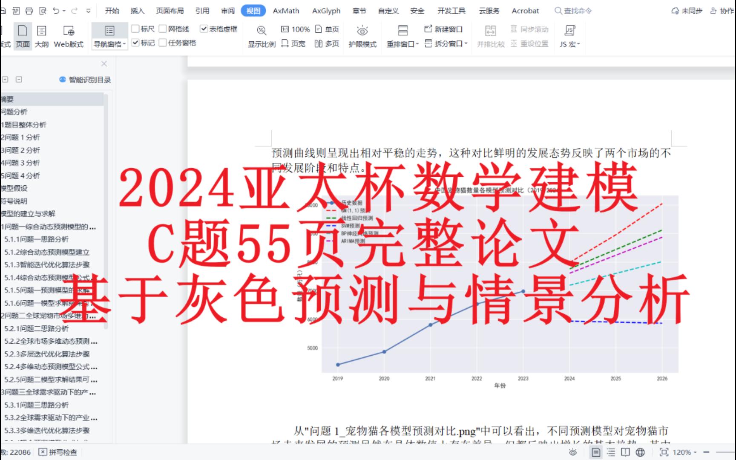
Task: Open the 开发工具 ribbon tab
Action: tap(451, 11)
